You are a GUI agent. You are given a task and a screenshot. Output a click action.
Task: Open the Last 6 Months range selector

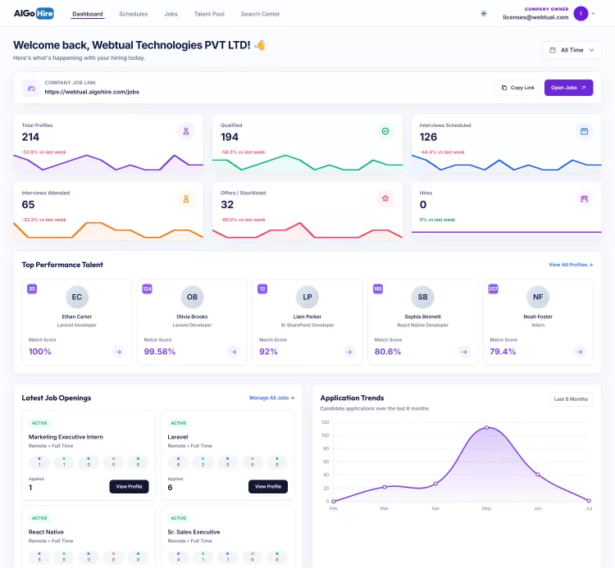(571, 399)
